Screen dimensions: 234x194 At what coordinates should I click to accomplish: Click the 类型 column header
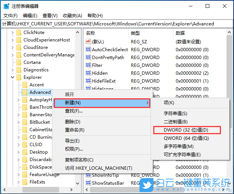pos(151,33)
